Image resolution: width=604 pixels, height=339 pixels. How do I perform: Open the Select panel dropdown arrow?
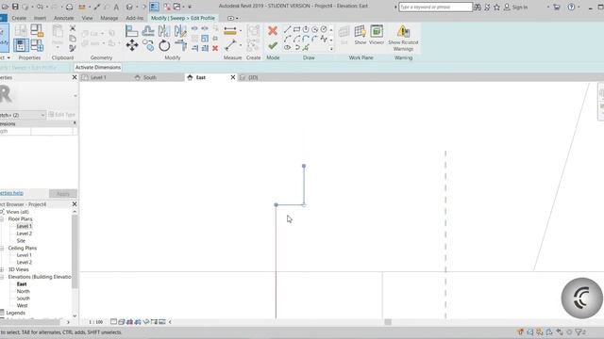pos(8,57)
